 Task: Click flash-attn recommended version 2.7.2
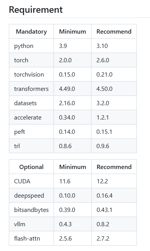tap(103, 239)
